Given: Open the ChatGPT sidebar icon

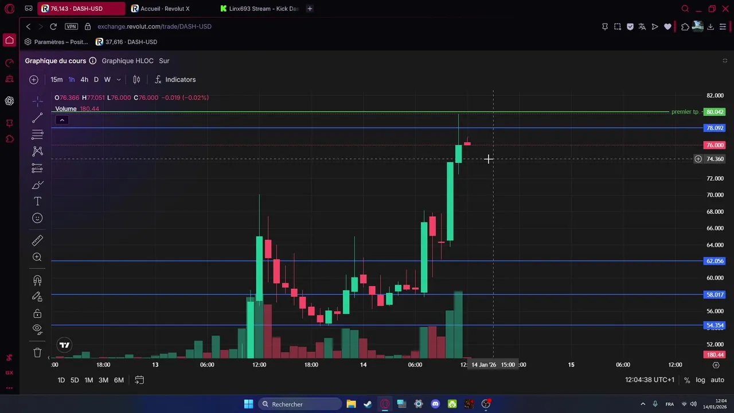Looking at the screenshot, I should point(9,101).
